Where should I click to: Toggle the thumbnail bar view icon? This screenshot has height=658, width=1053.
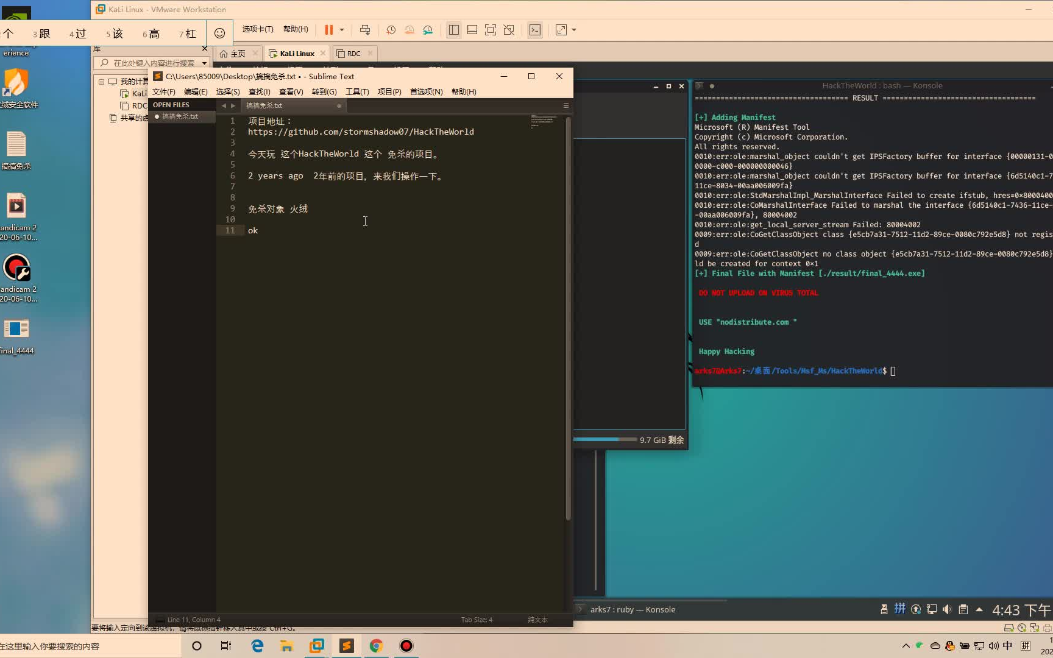[x=472, y=30]
